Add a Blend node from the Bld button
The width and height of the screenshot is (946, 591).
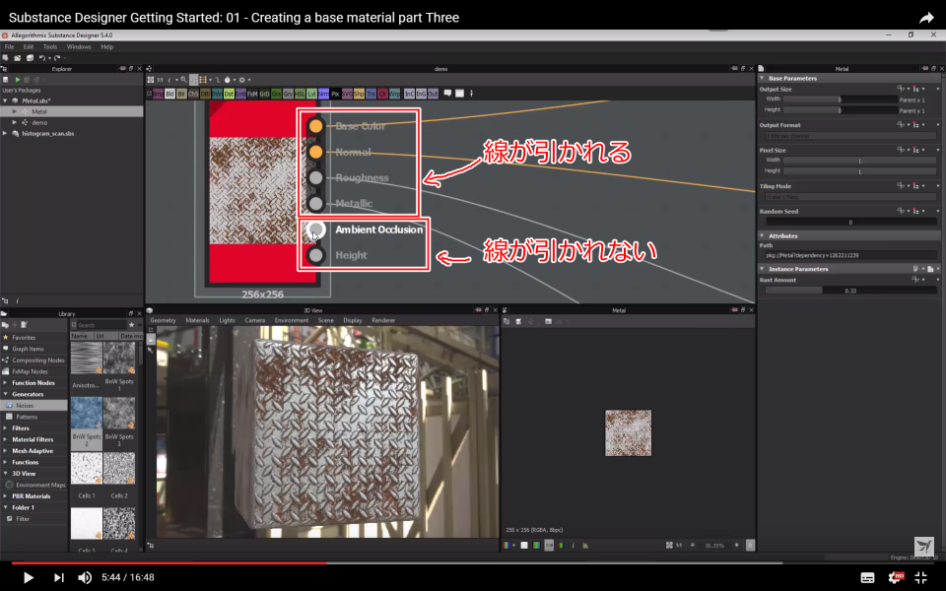(x=169, y=95)
